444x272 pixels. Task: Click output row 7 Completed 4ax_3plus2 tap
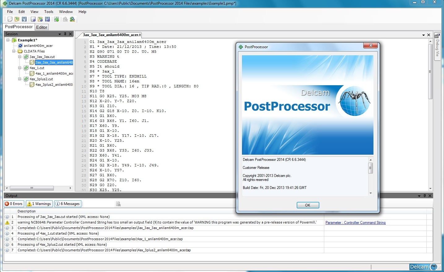click(x=104, y=250)
